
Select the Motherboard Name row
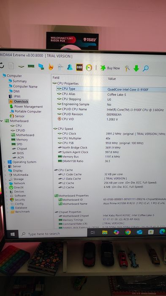pos(112,204)
